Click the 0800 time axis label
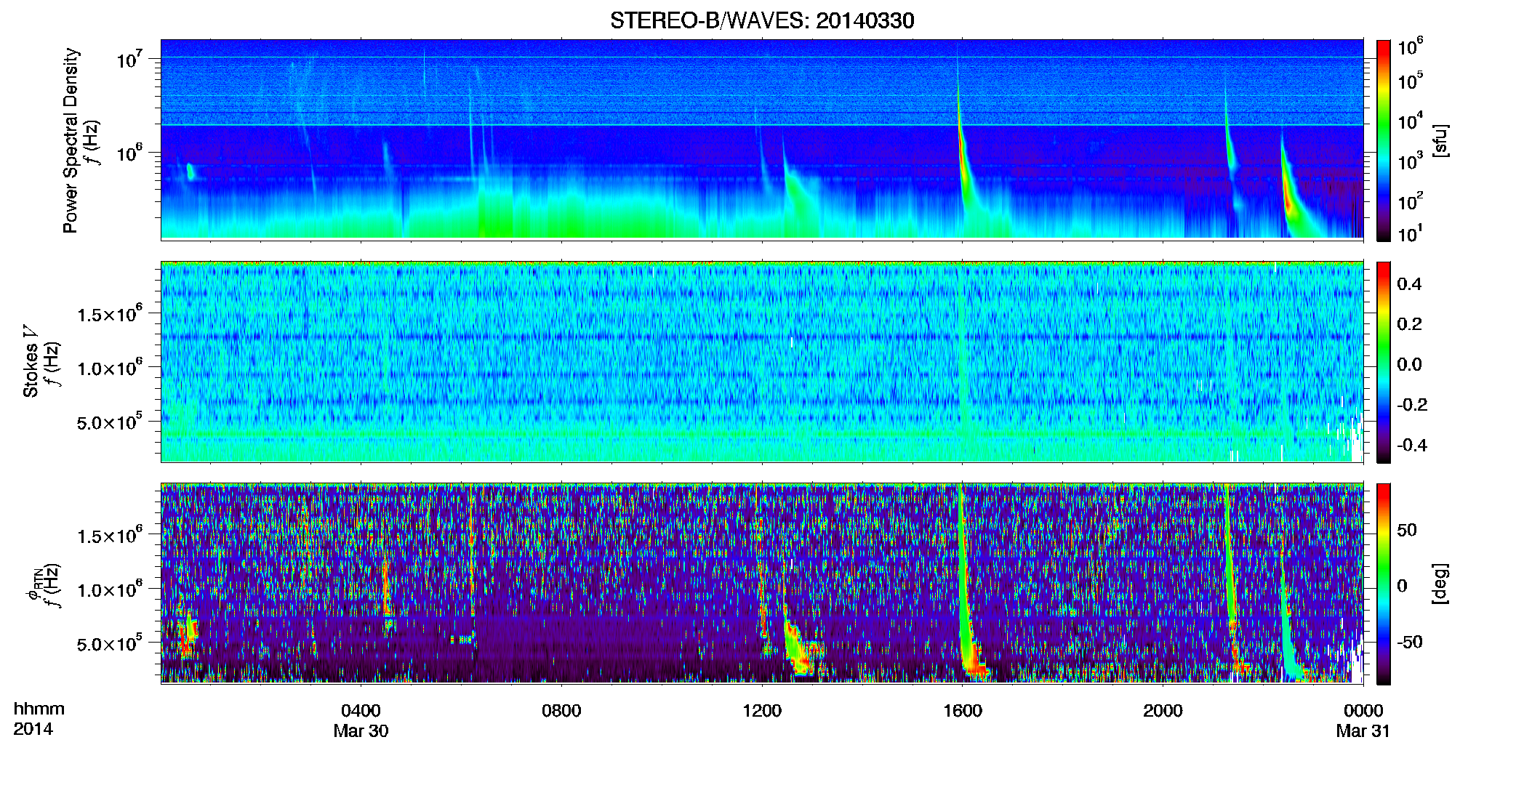Screen dimensions: 1524x785 click(x=561, y=711)
